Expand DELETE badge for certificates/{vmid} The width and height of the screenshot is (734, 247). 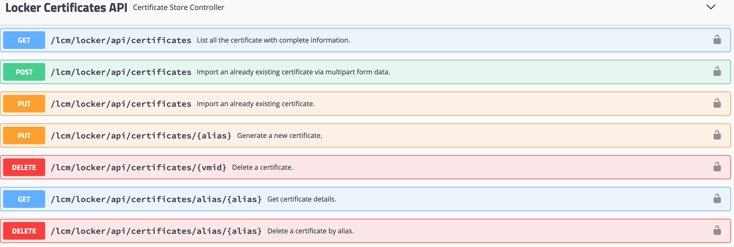click(x=24, y=167)
